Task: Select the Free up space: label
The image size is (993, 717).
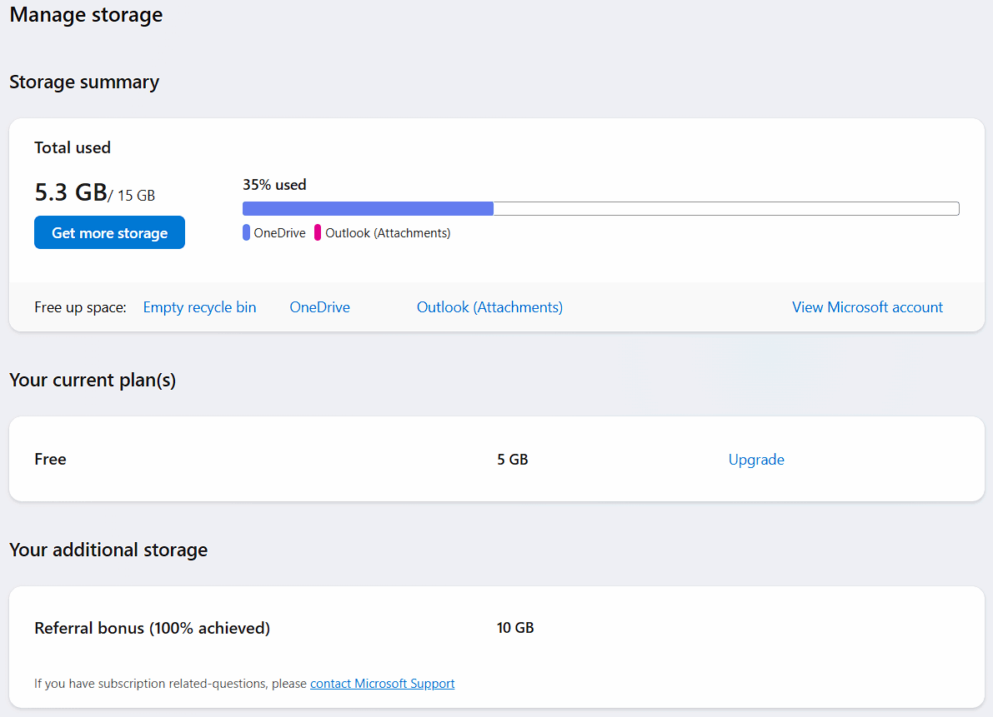Action: 80,307
